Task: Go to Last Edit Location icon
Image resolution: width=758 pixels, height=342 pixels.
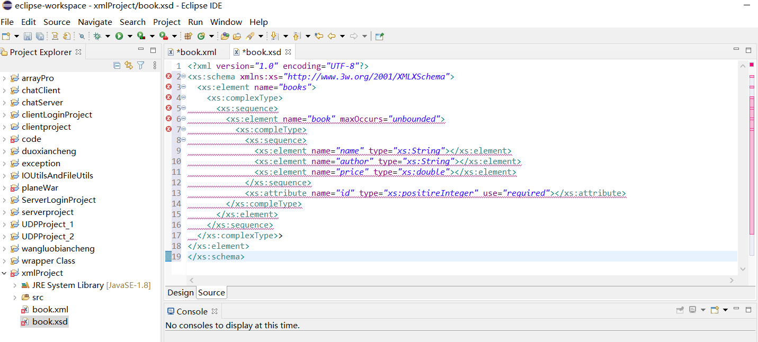Action: point(318,36)
